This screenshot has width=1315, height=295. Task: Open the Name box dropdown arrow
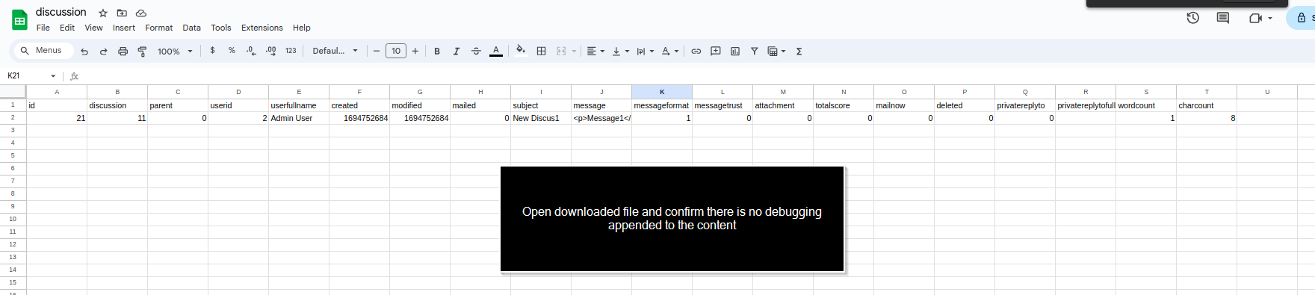[53, 76]
